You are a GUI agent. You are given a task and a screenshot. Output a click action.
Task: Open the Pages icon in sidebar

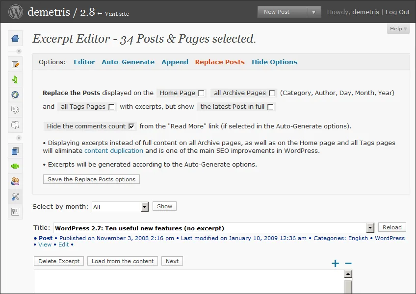[15, 109]
